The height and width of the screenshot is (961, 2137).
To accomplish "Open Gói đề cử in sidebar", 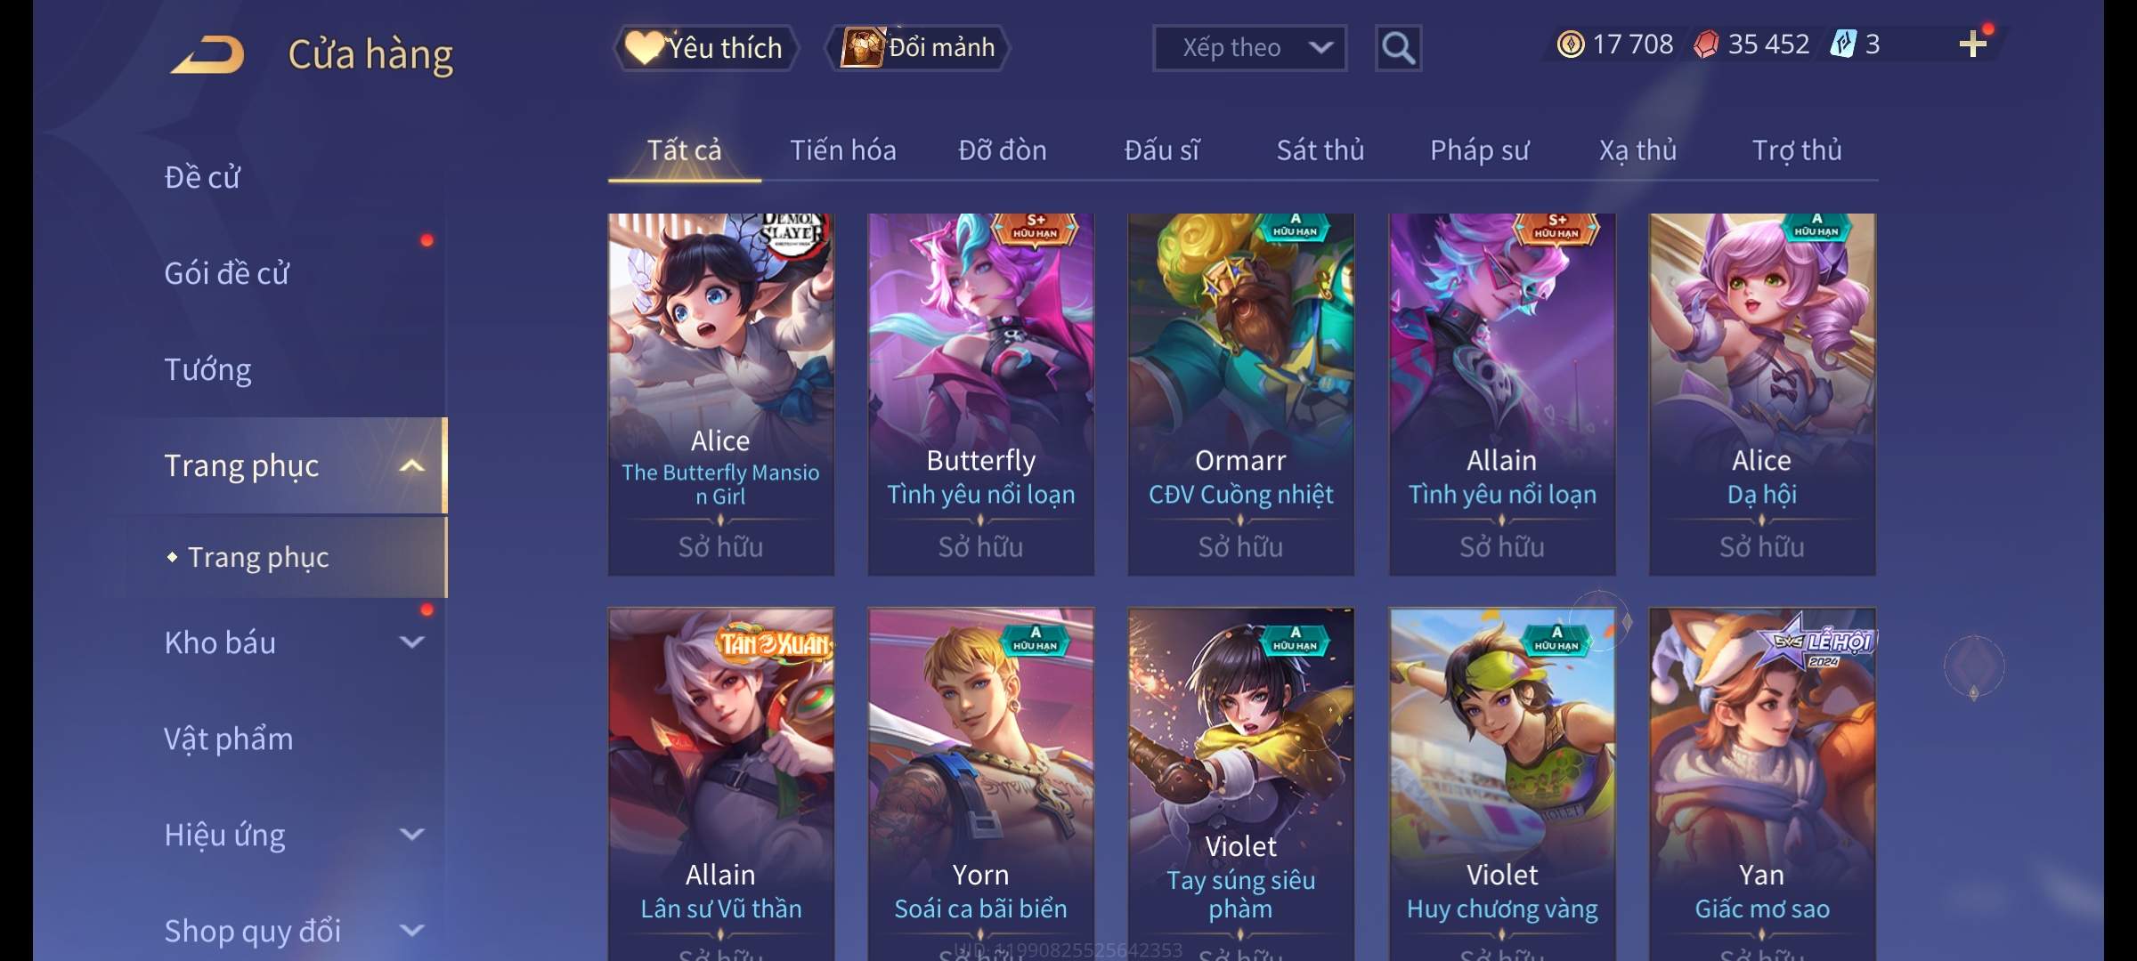I will pyautogui.click(x=226, y=272).
